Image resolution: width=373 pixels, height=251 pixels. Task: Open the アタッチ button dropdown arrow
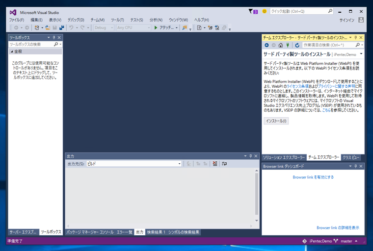coord(177,28)
